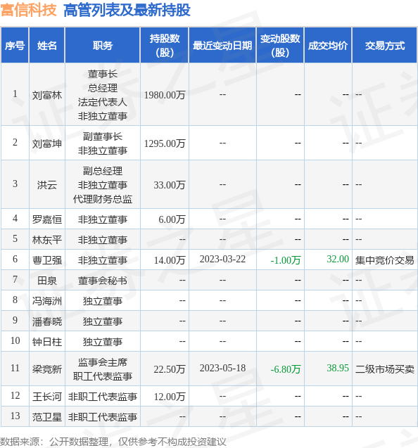Click the 持股数(股) column header
The width and height of the screenshot is (418, 448).
tap(165, 46)
